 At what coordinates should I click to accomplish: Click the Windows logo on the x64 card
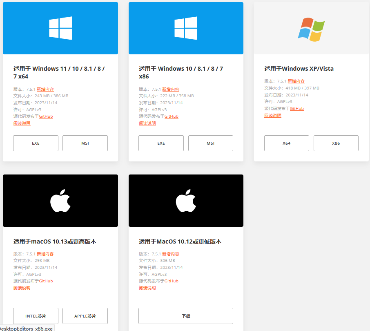pyautogui.click(x=60, y=28)
